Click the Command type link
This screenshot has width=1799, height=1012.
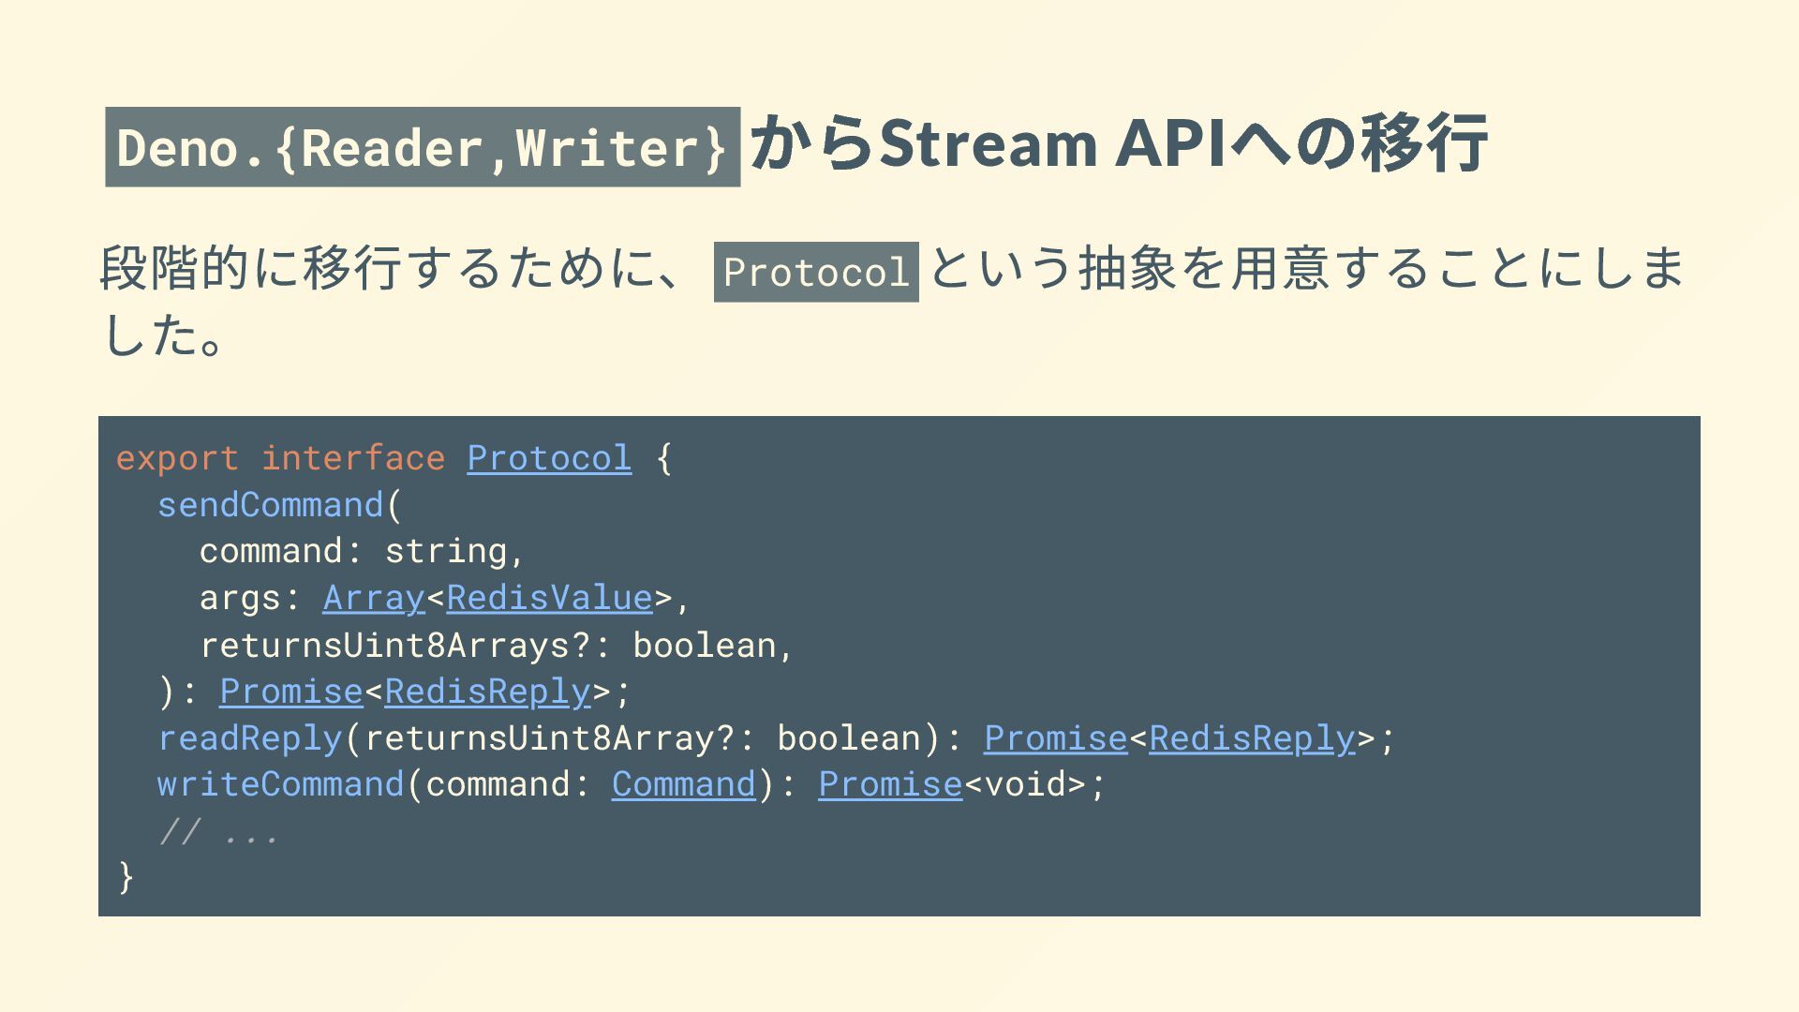[x=683, y=784]
